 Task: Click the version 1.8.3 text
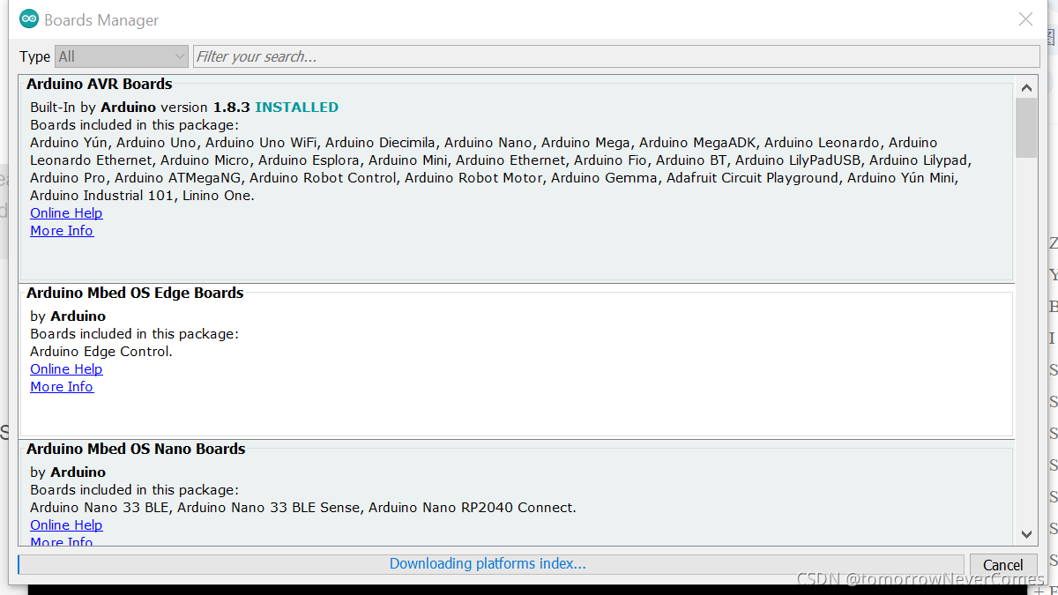click(205, 107)
